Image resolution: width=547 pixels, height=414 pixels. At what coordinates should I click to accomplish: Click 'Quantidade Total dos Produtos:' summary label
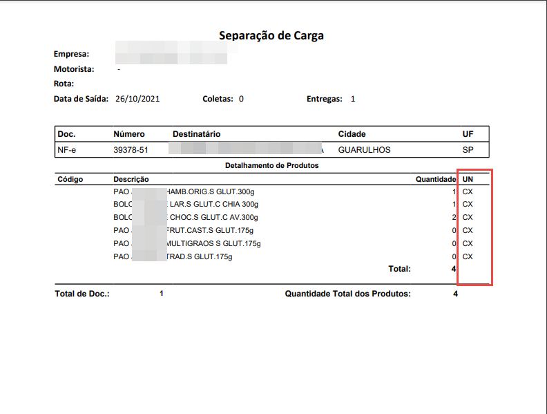347,294
